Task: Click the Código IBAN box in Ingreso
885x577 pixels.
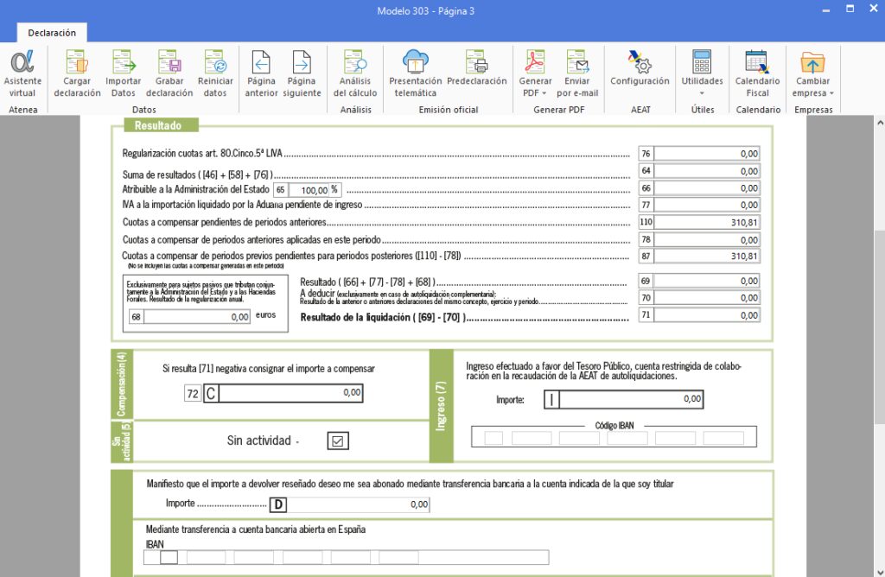Action: [x=614, y=438]
